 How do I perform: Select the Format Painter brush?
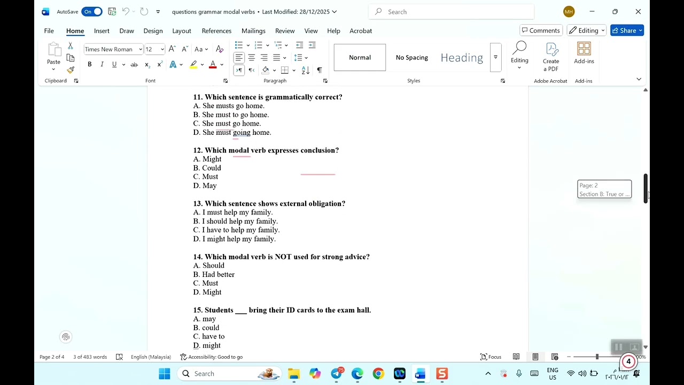coord(70,70)
